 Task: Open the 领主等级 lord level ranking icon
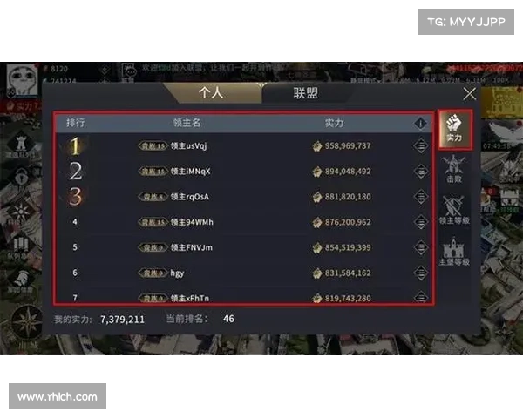tap(454, 210)
